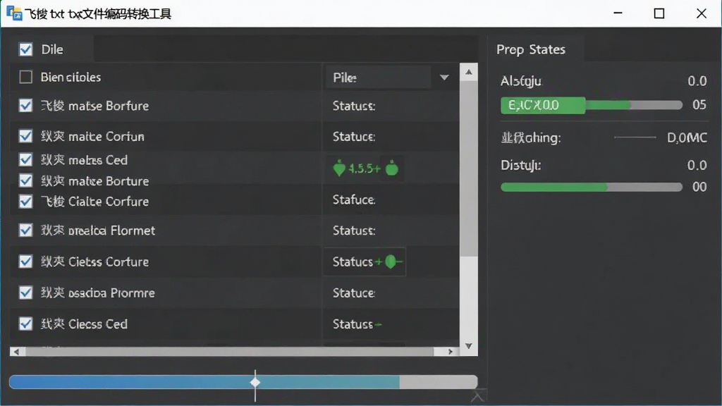722x406 pixels.
Task: Click the "0.0" value beside "Alsfgju"
Action: point(697,81)
